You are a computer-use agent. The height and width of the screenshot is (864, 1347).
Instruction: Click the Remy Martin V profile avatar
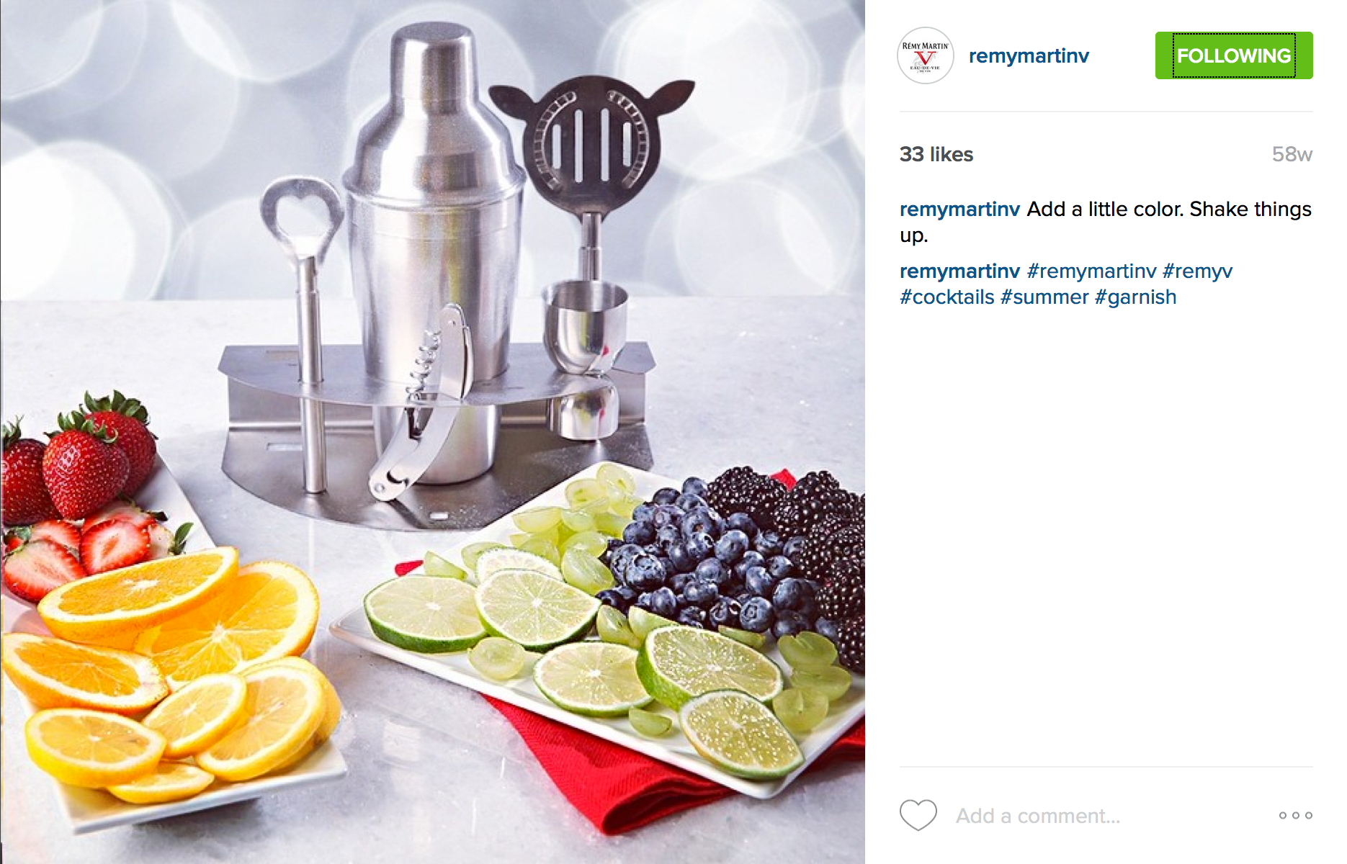pos(925,56)
